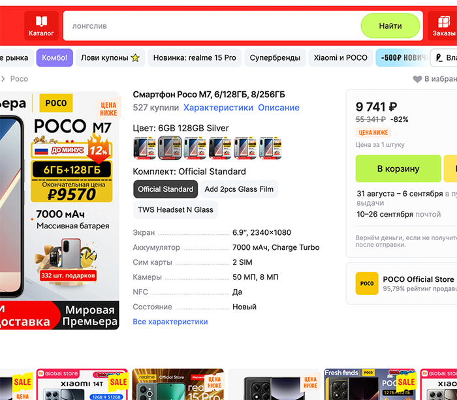
Task: Open Супербренды tab
Action: tap(275, 57)
